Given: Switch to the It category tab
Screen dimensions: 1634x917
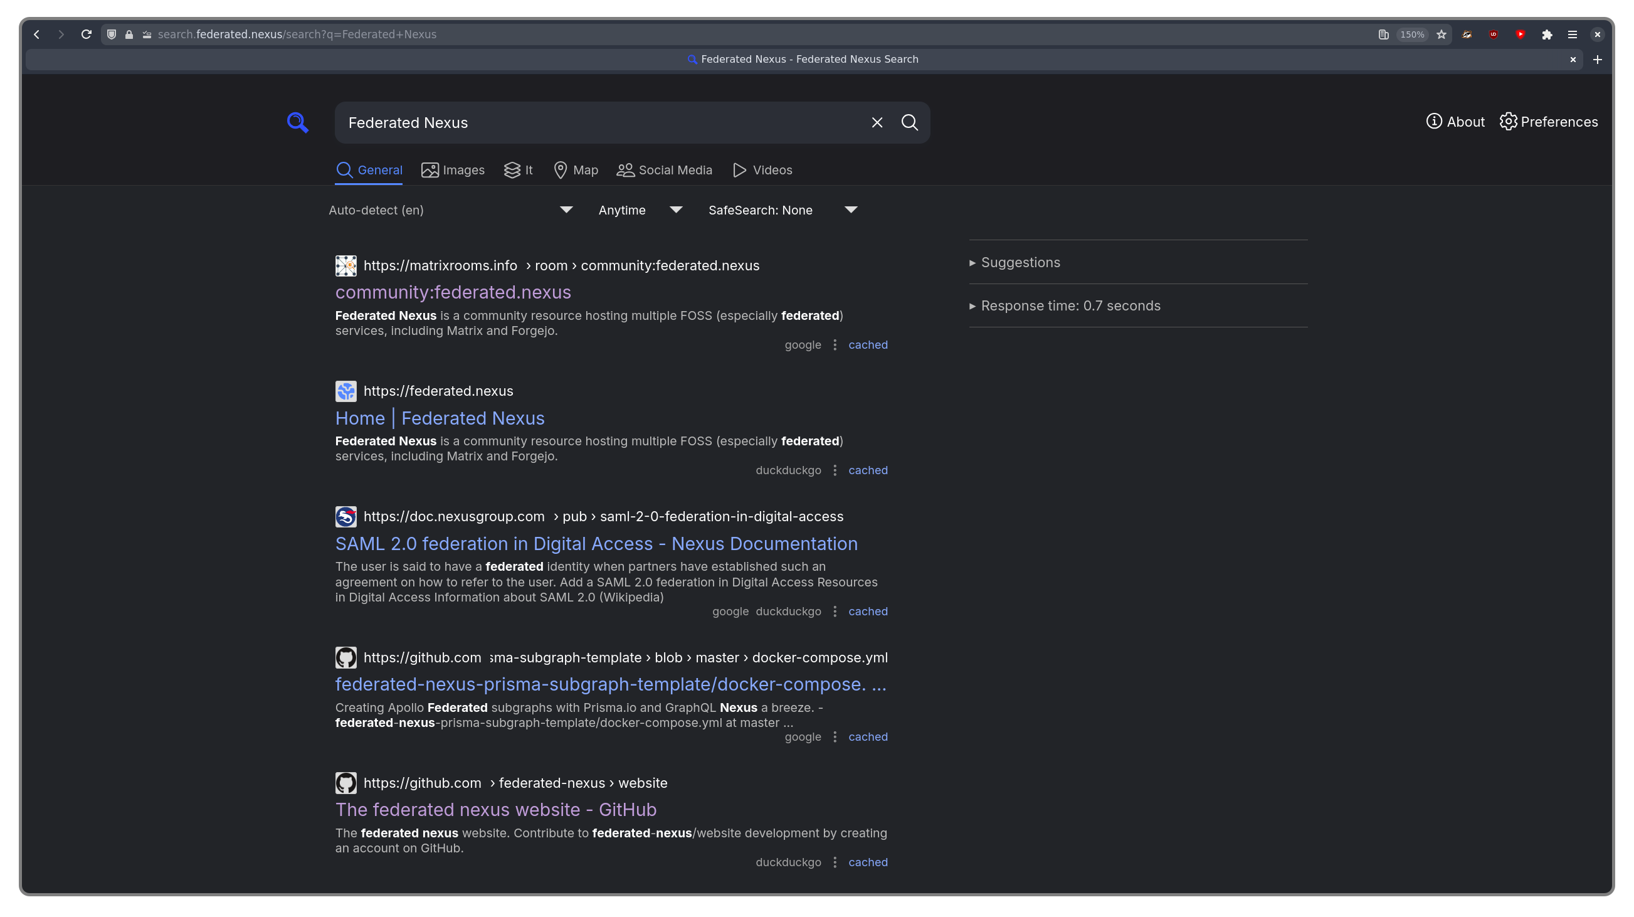Looking at the screenshot, I should [519, 170].
